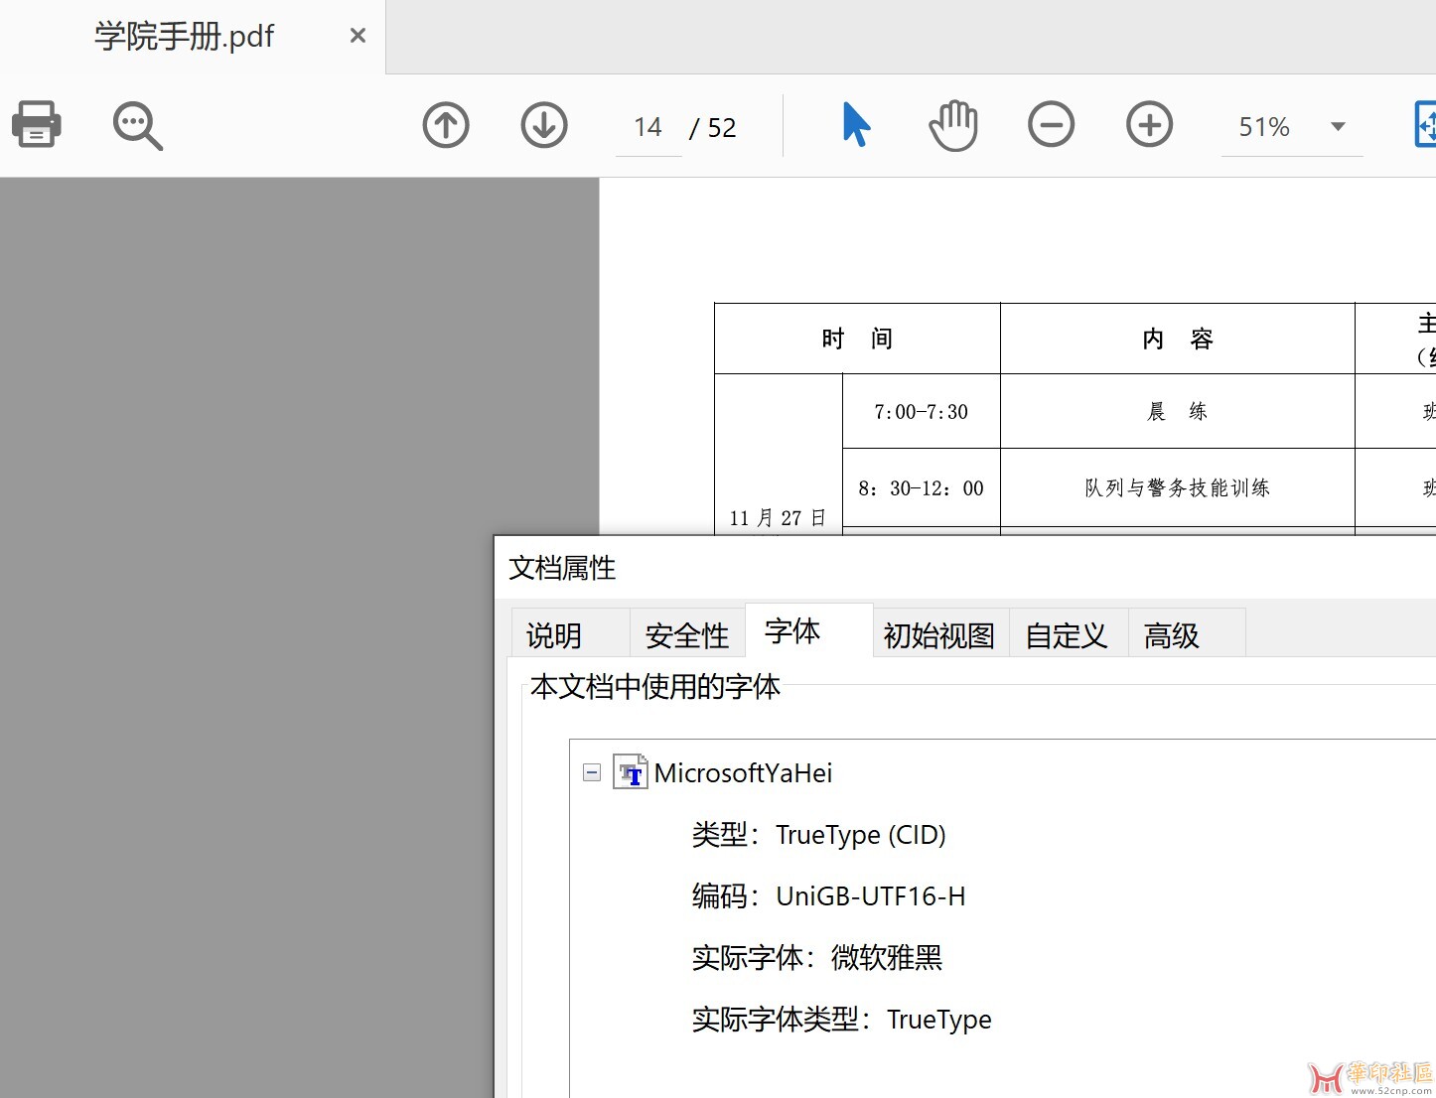Go to next page with down arrow

click(544, 126)
